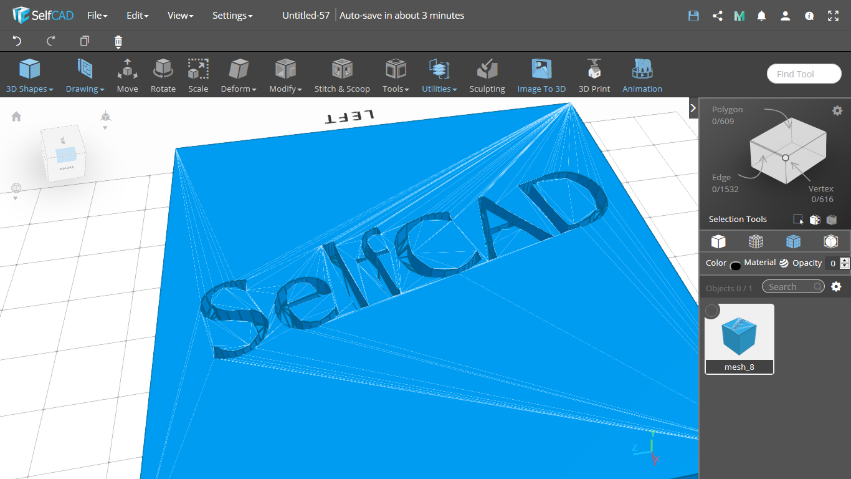The height and width of the screenshot is (479, 851).
Task: Open the View menu
Action: pyautogui.click(x=180, y=16)
